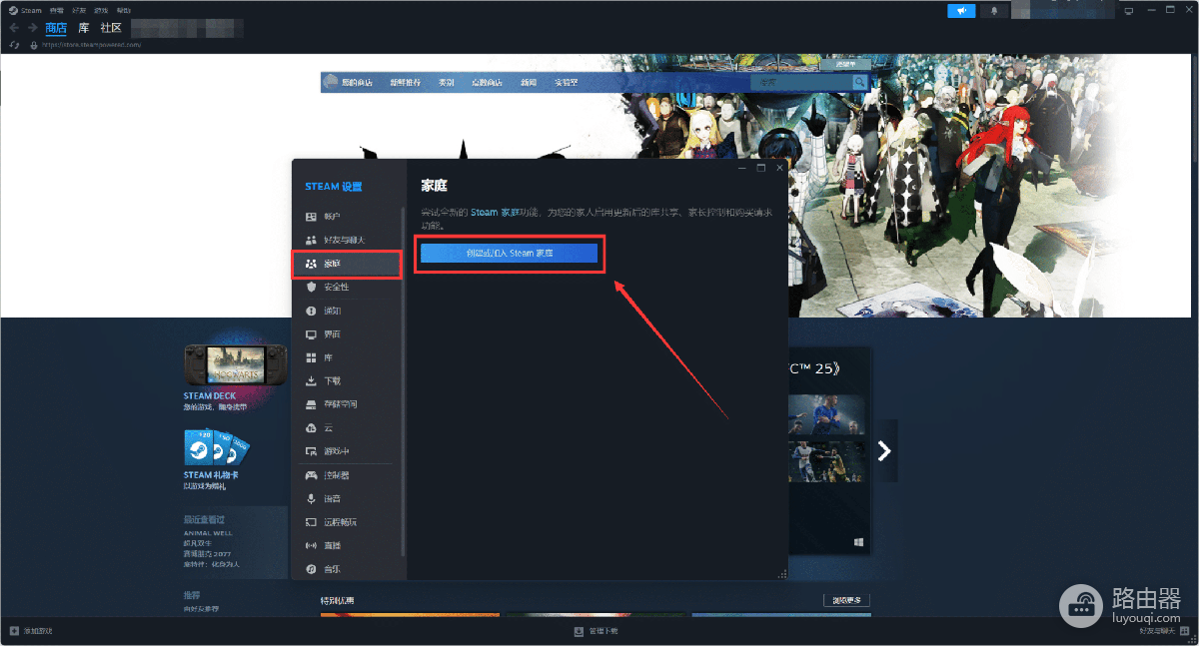
Task: Open 好友与聊天 in bottom right corner
Action: [1165, 631]
